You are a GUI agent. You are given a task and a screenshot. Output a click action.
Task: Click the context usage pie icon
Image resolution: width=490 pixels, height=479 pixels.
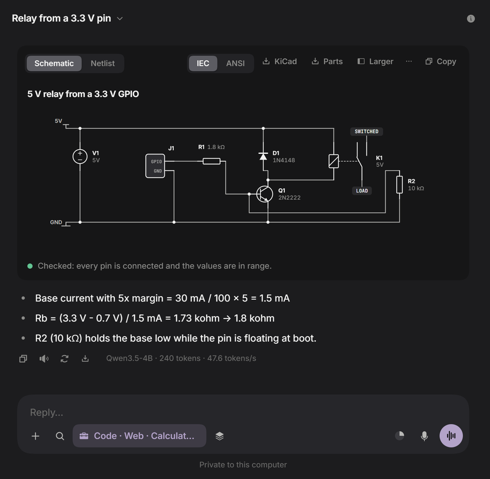[400, 436]
